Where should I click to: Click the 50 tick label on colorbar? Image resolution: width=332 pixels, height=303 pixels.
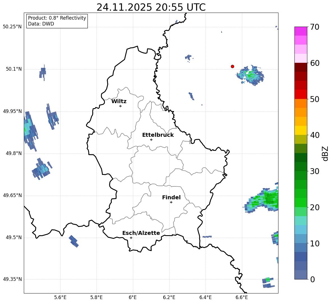[x=315, y=99]
